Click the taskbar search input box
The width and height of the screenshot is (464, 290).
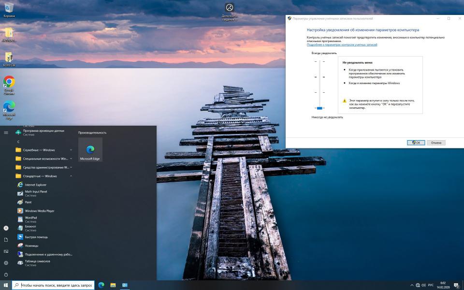[56, 285]
